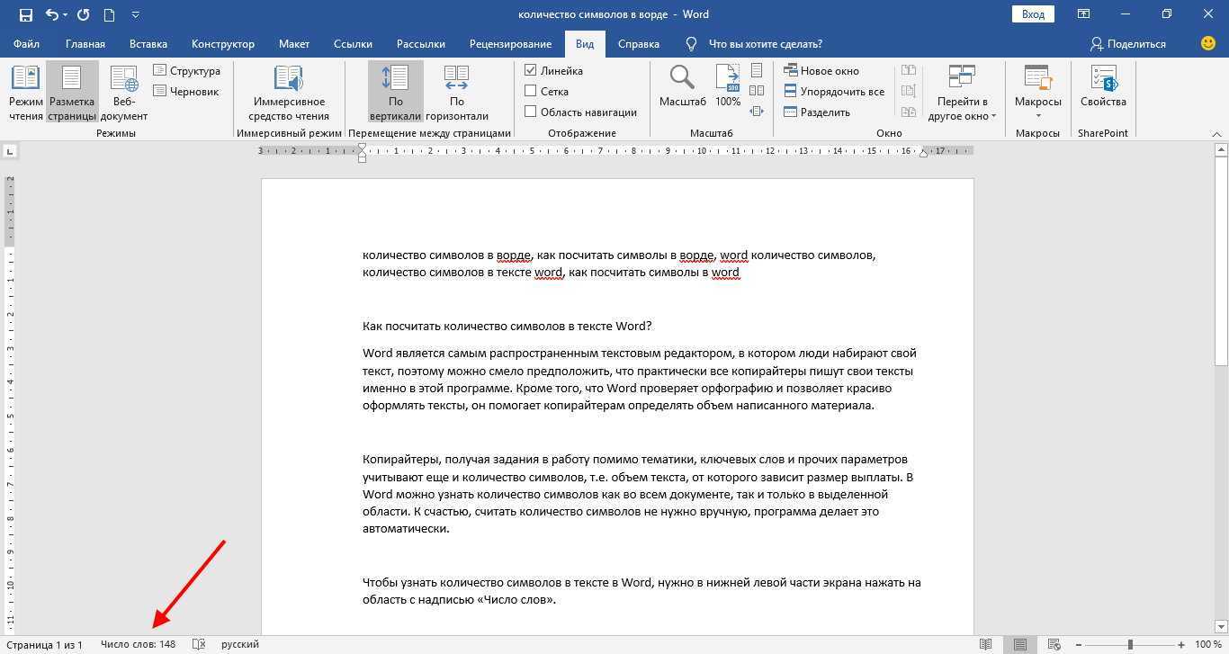The height and width of the screenshot is (654, 1229).
Task: Select One Page zoom icon
Action: click(x=757, y=70)
